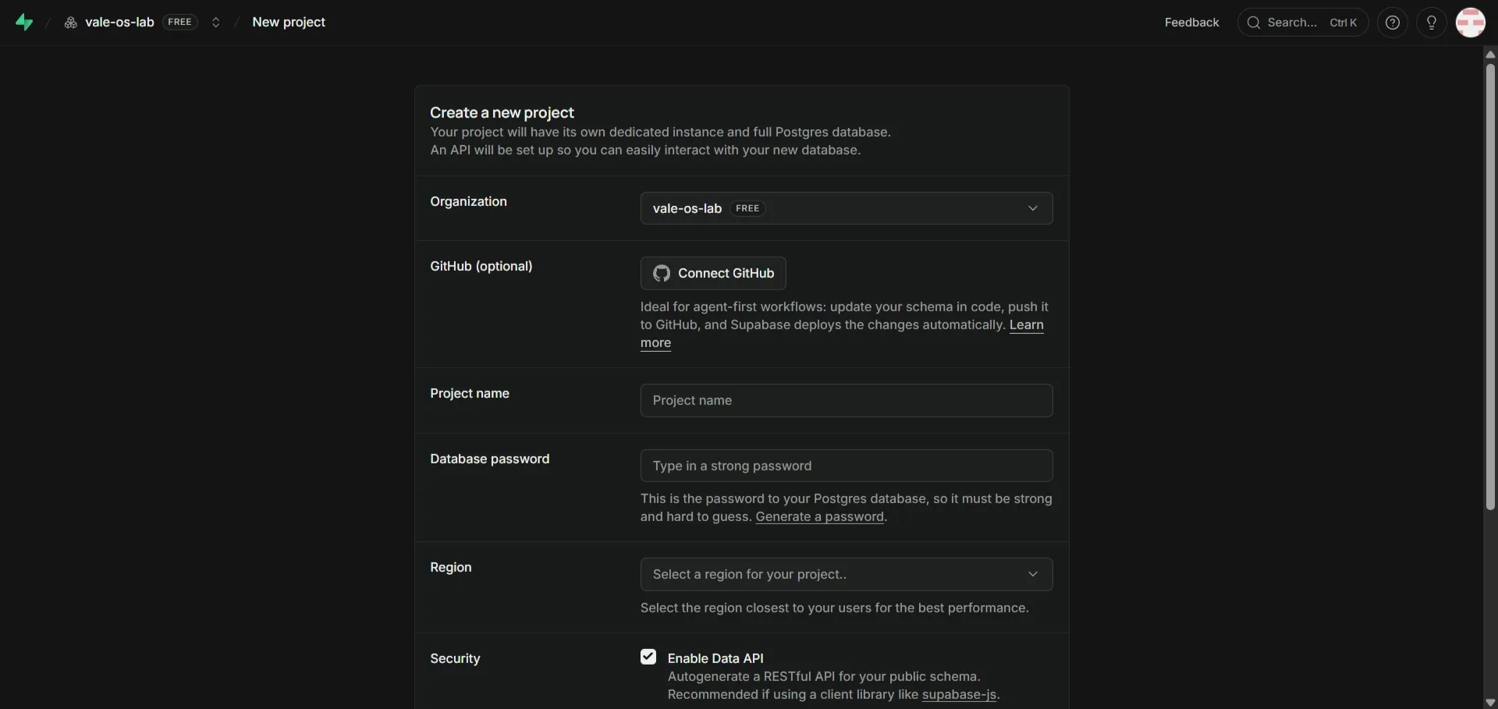Click the Enable Data API label text
This screenshot has height=709, width=1498.
coord(715,658)
